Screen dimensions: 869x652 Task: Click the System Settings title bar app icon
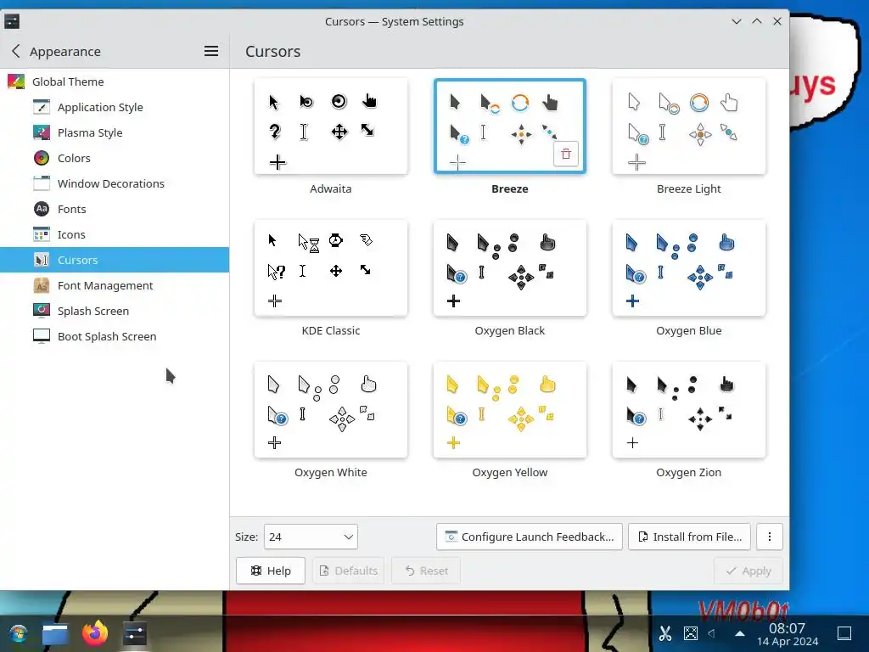(12, 21)
